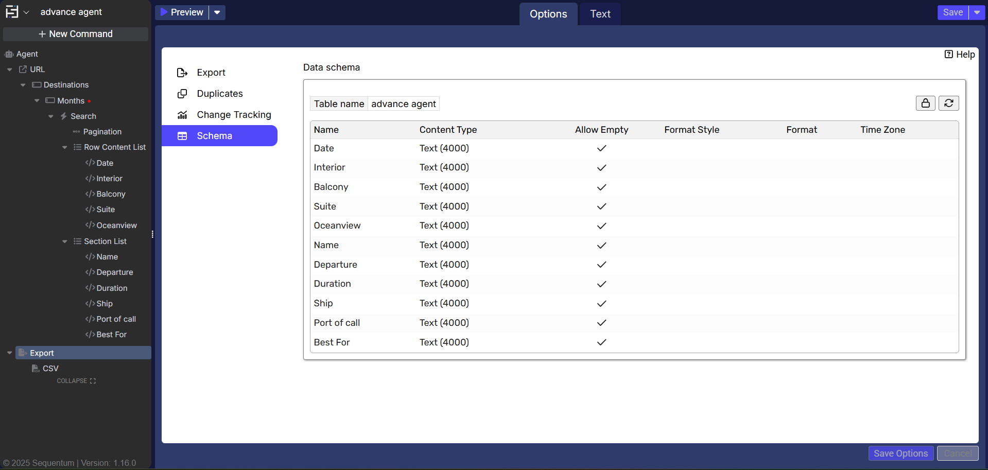Open the Duplicates options section
Image resolution: width=988 pixels, height=470 pixels.
pyautogui.click(x=219, y=94)
